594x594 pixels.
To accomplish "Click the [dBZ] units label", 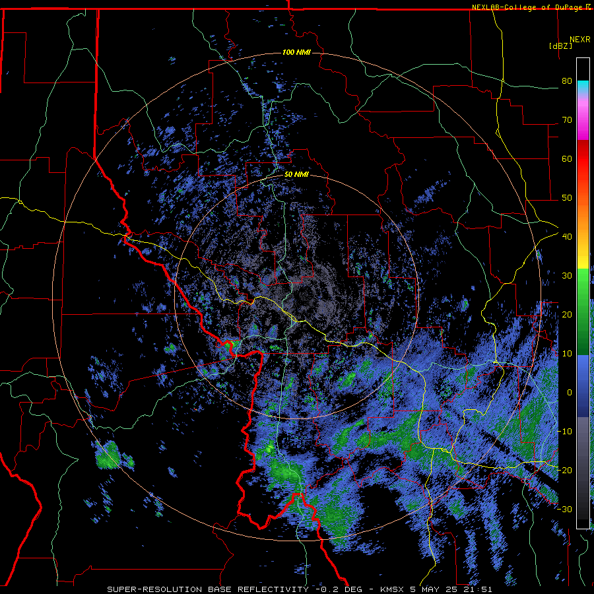I will coord(560,46).
